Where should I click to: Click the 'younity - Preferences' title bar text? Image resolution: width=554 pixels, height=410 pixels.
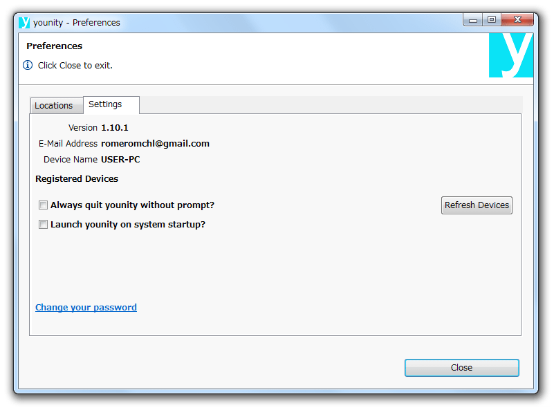[77, 23]
